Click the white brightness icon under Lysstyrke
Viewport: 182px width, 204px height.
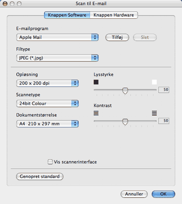154,82
